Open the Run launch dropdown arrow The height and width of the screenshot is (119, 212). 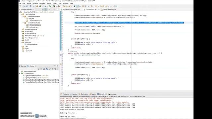pos(52,6)
